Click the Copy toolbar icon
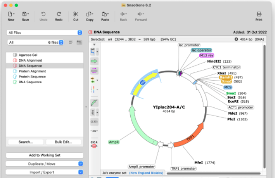The height and width of the screenshot is (178, 275). point(89,14)
